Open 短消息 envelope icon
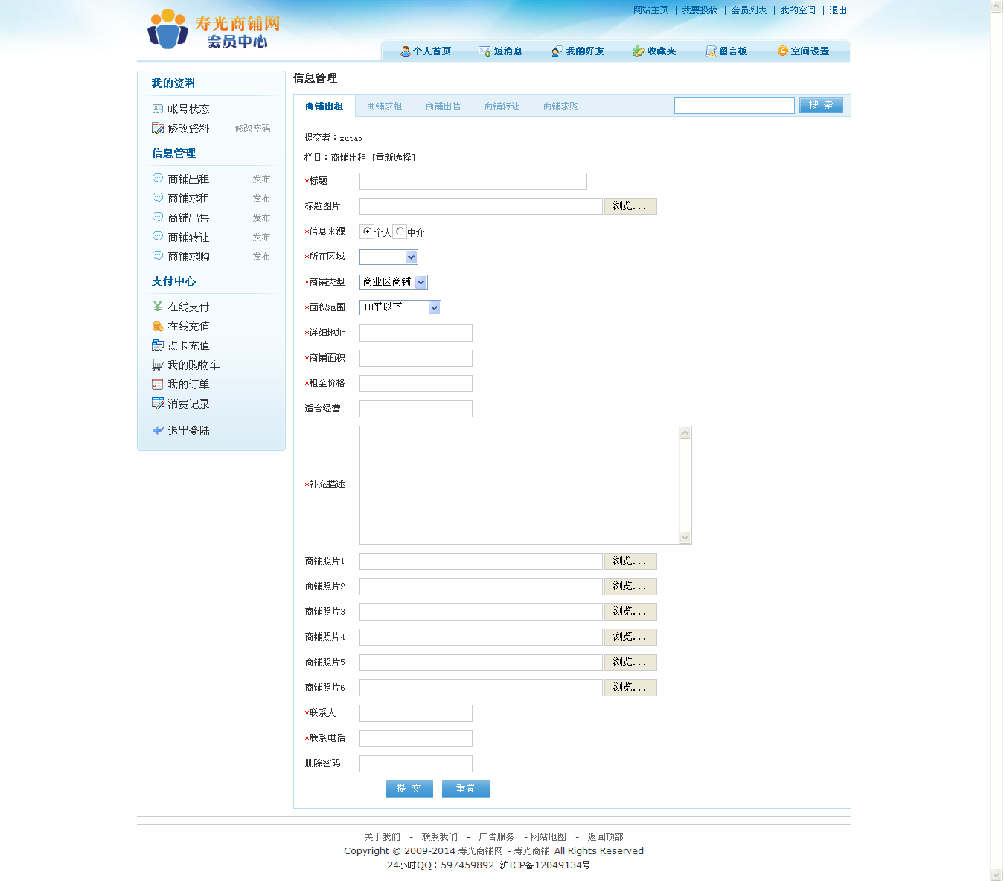This screenshot has height=881, width=1004. (x=485, y=51)
